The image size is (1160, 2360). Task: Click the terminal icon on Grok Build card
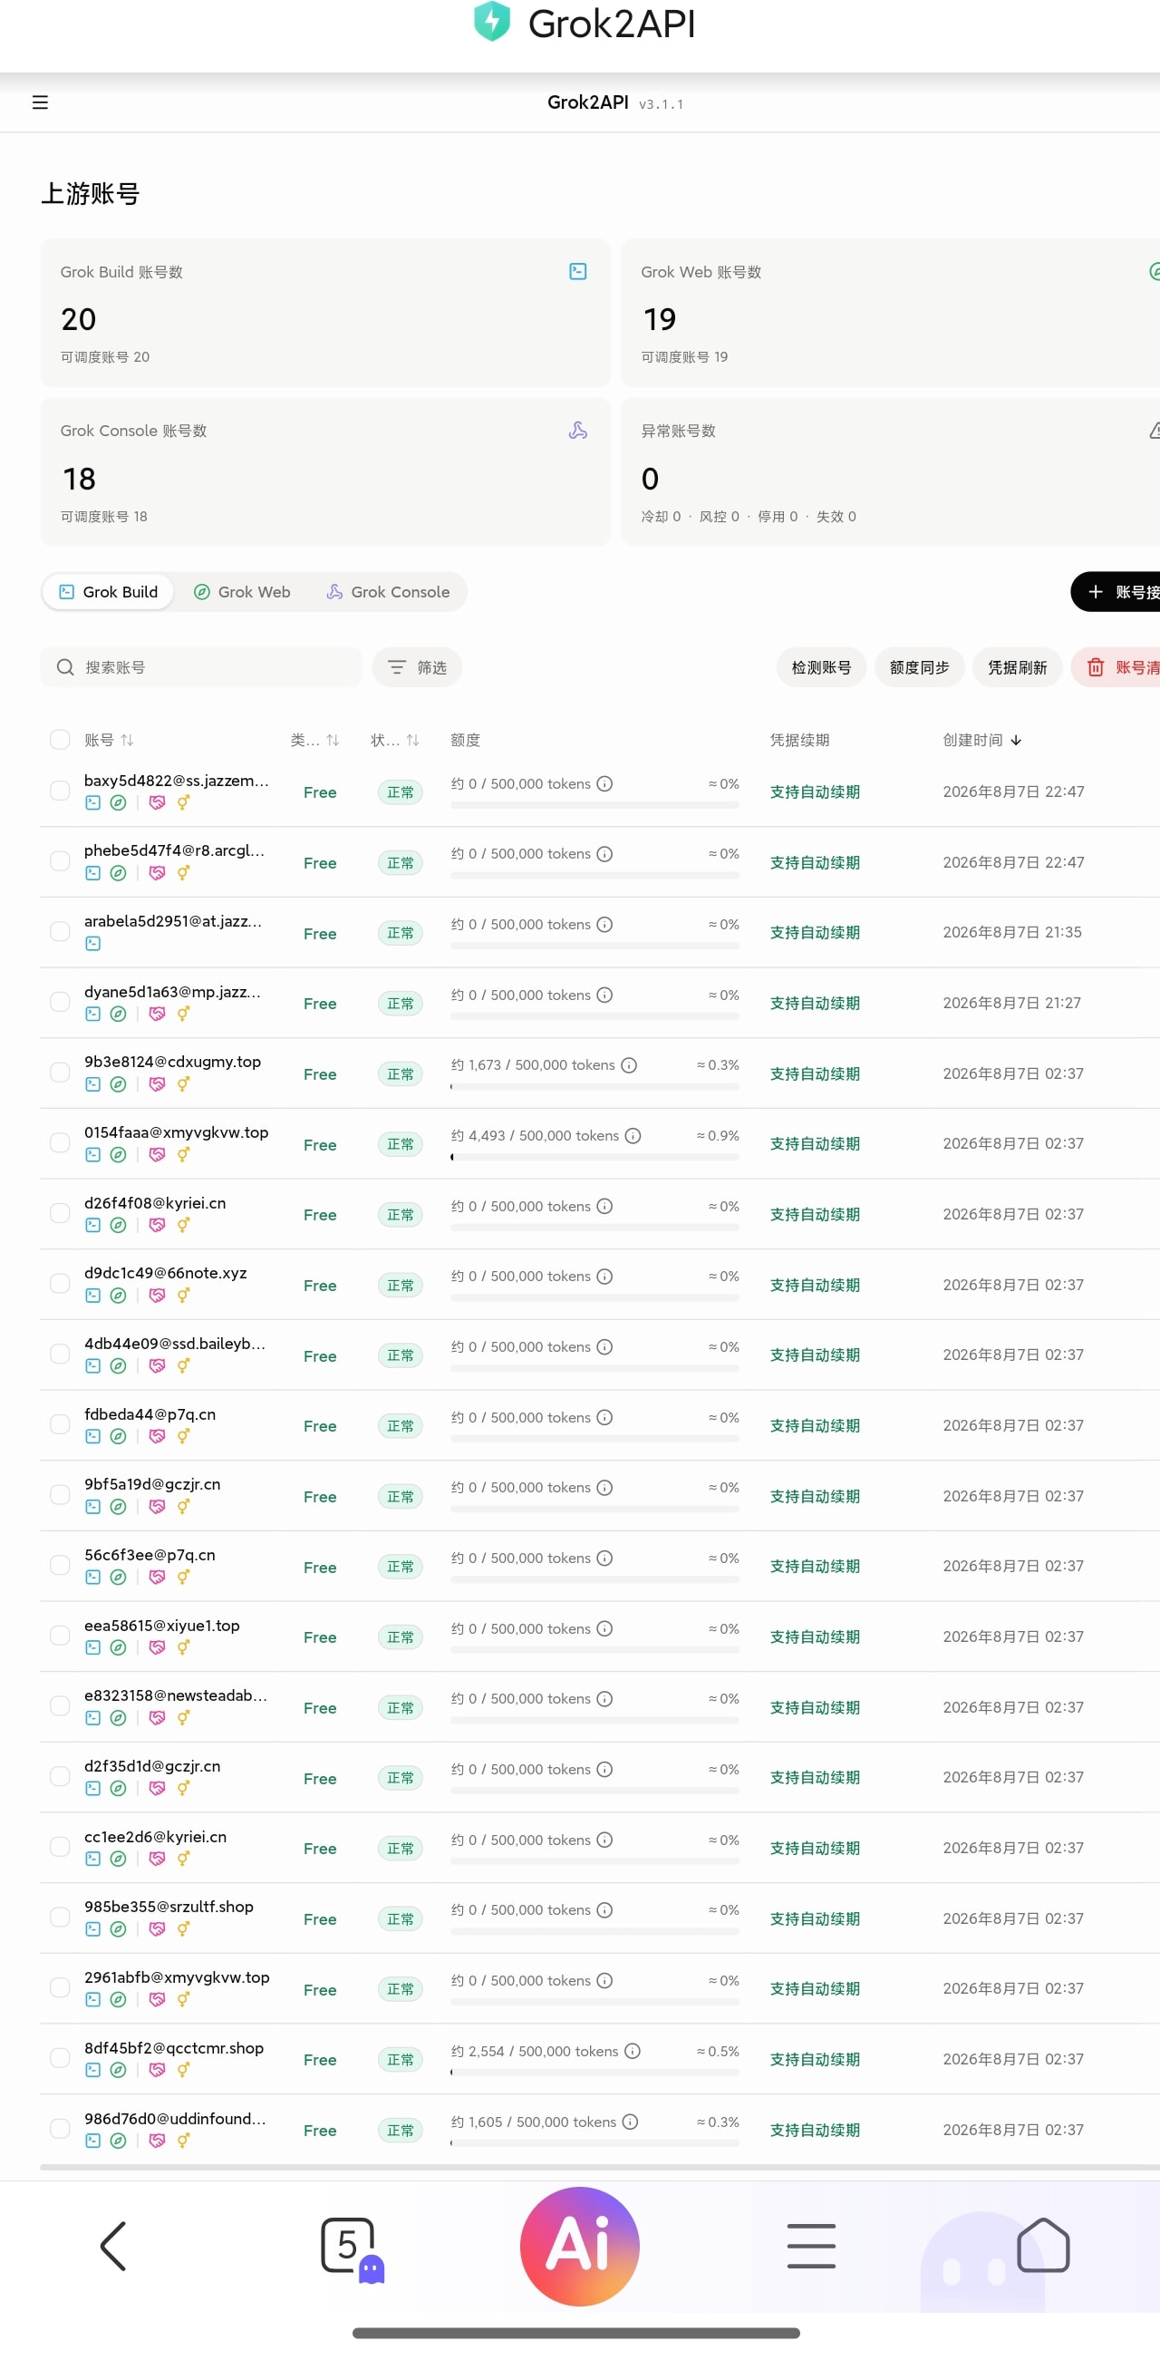click(577, 271)
